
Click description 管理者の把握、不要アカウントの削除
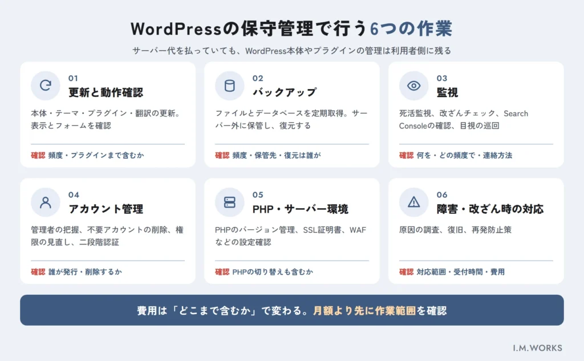click(x=107, y=236)
